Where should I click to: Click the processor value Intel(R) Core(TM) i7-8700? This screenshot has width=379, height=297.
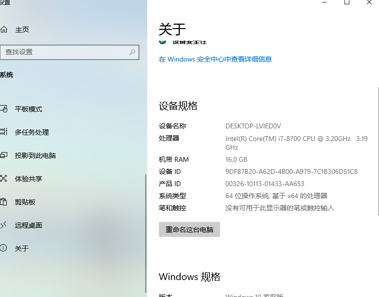click(x=296, y=143)
